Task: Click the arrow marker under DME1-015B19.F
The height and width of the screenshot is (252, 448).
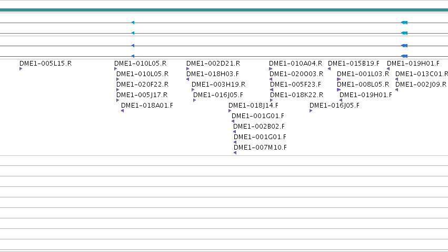Action: coord(329,69)
